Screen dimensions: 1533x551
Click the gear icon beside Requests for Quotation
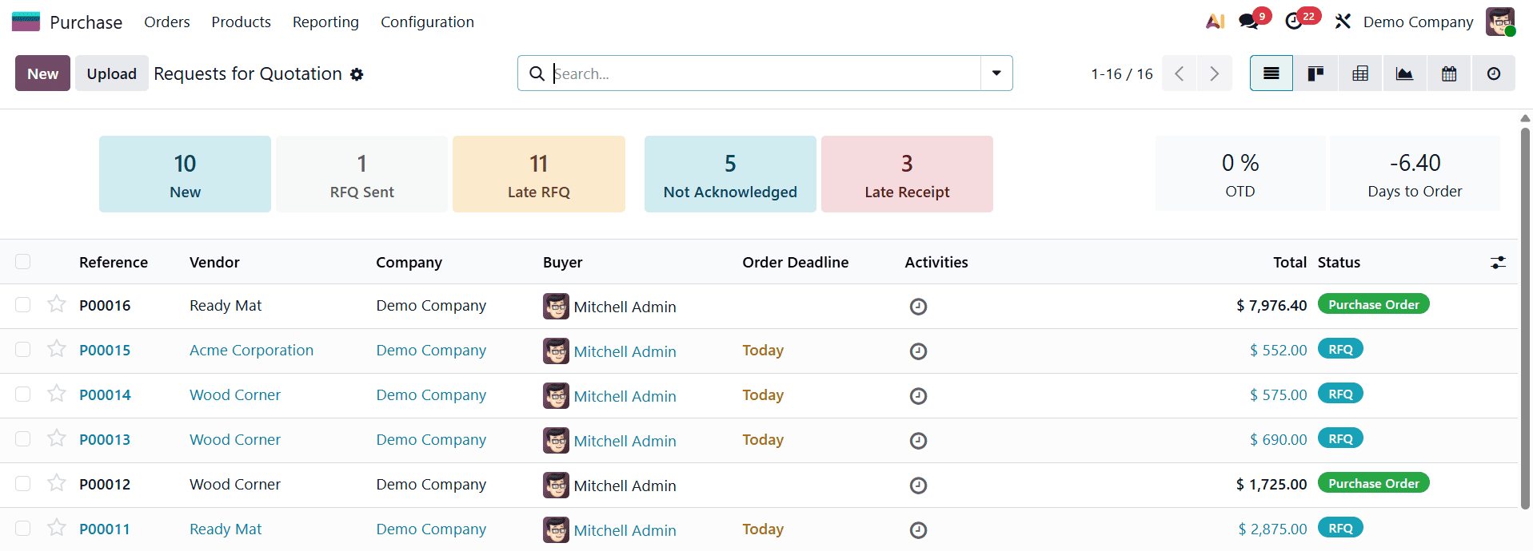click(357, 74)
